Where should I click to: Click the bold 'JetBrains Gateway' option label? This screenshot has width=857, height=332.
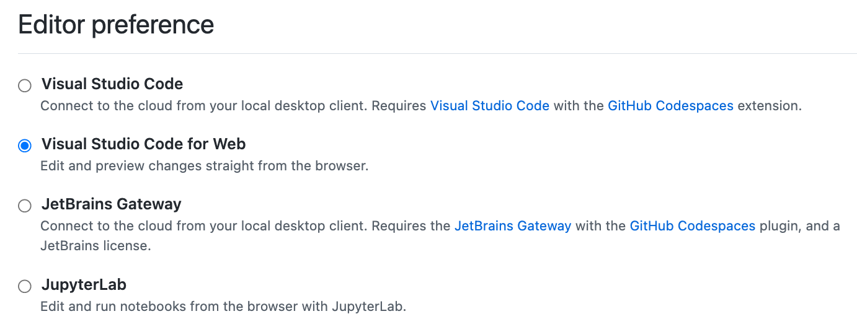click(x=111, y=204)
